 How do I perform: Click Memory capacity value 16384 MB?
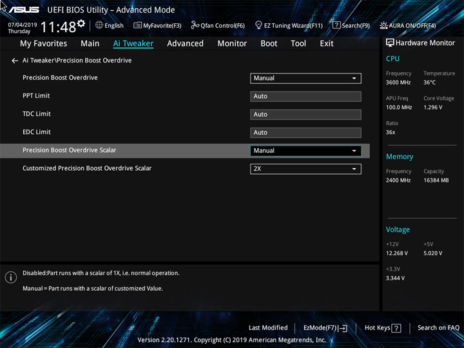coord(436,180)
